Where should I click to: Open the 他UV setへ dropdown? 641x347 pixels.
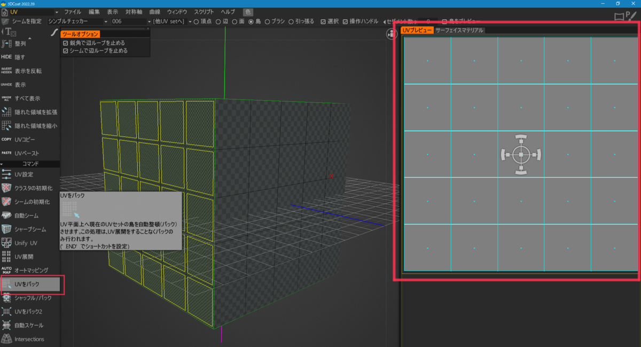(x=173, y=21)
